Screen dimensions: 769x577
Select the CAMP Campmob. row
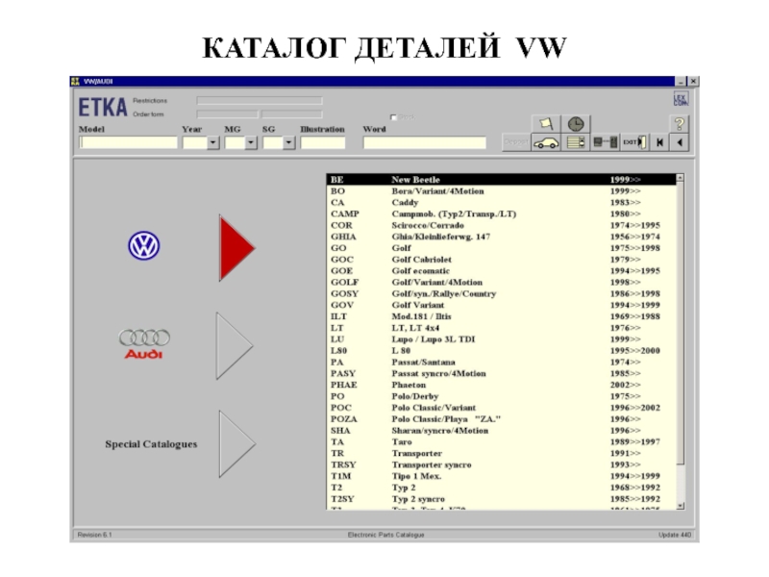coord(501,213)
